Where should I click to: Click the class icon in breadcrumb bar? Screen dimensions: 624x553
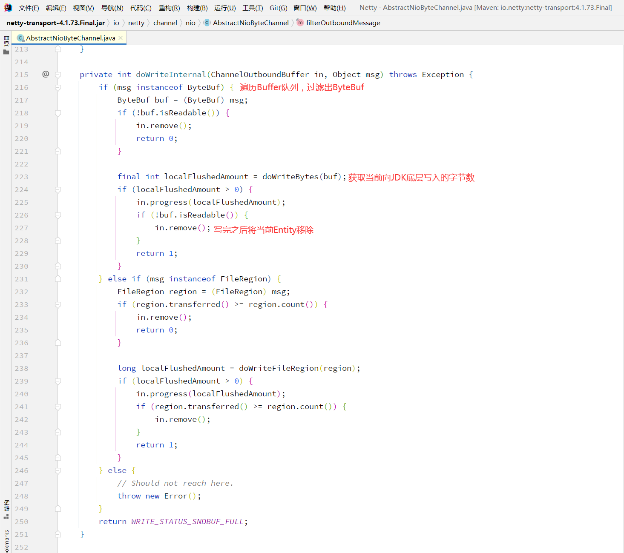point(207,23)
